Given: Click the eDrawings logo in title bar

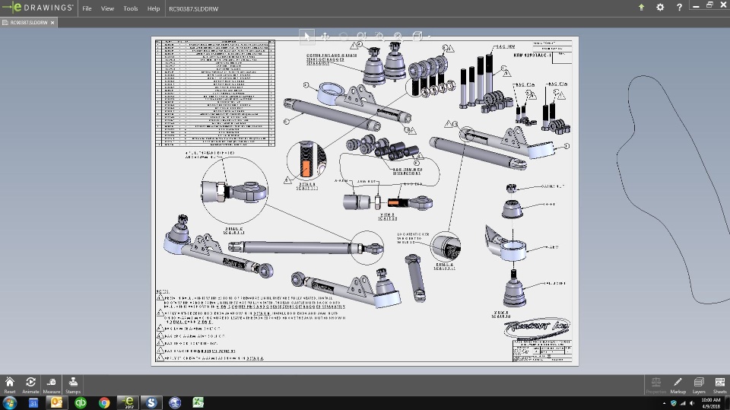Looking at the screenshot, I should (38, 7).
